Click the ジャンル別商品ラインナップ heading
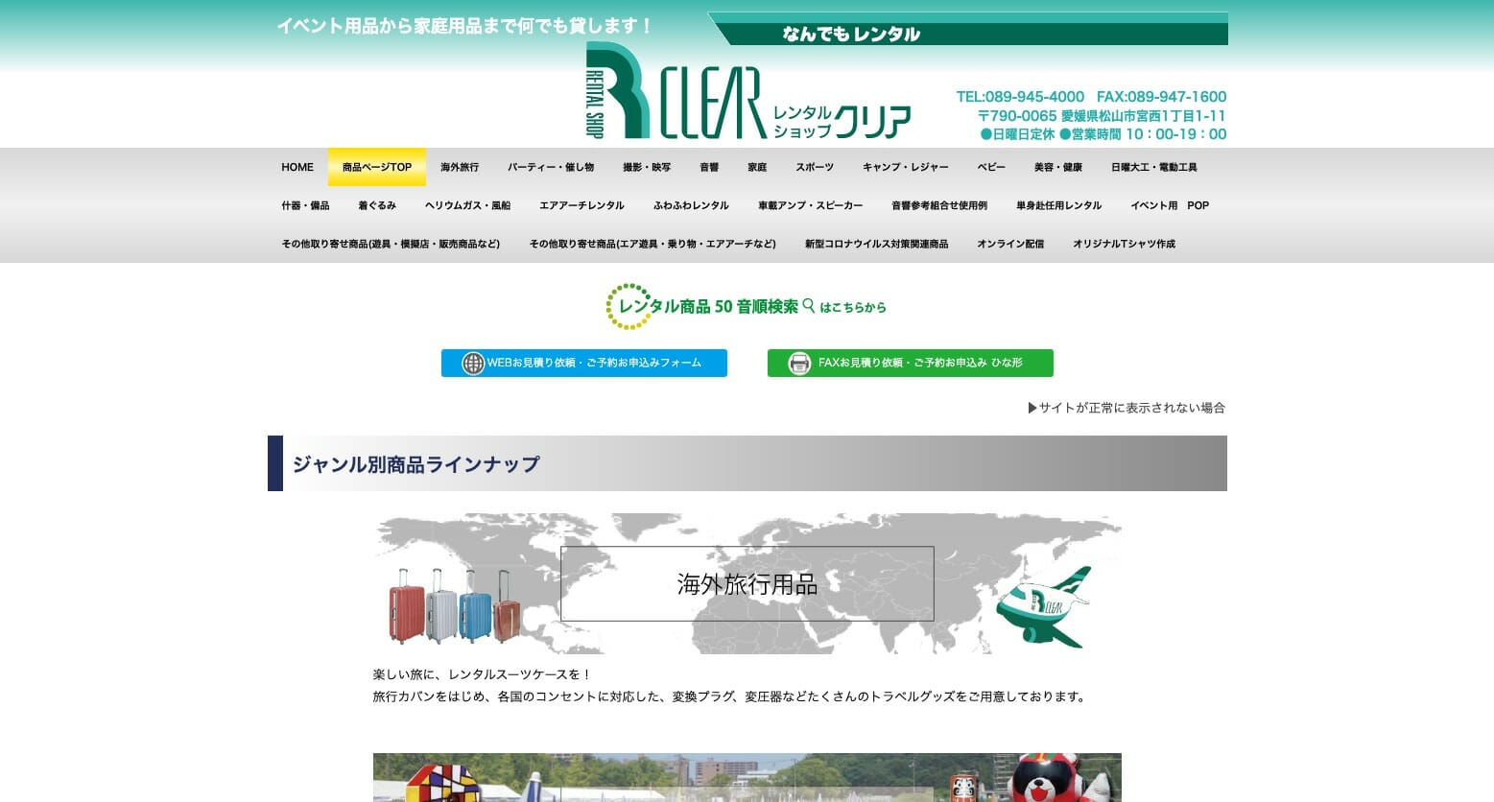1494x802 pixels. 747,463
